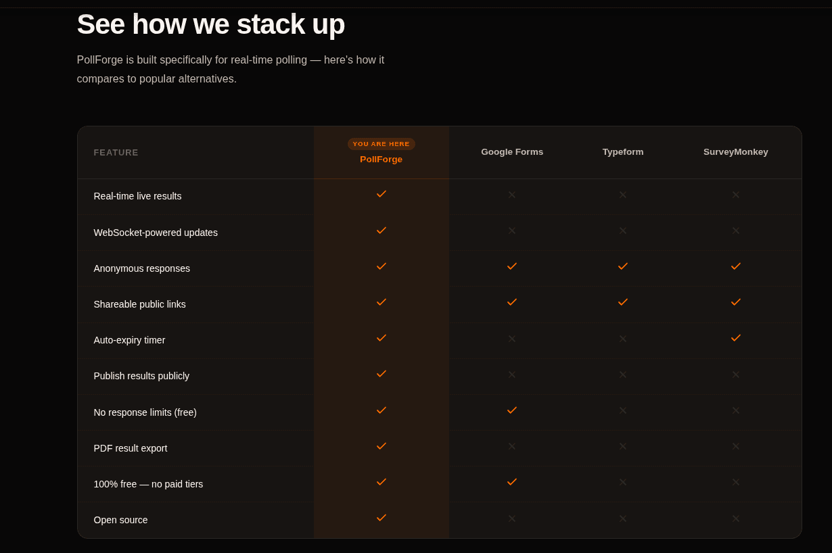Click Google Forms checkmark for Anonymous responses
This screenshot has height=553, width=832.
tap(512, 266)
